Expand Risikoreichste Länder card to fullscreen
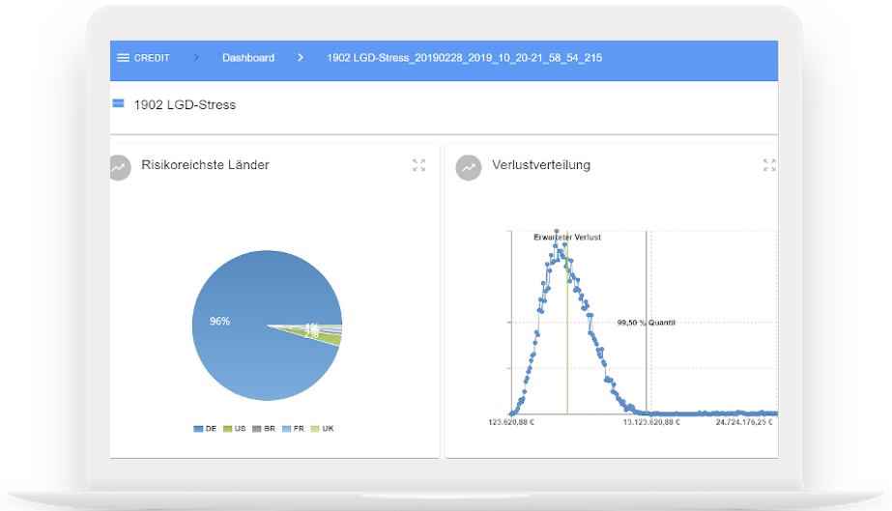Image resolution: width=892 pixels, height=511 pixels. 418,165
